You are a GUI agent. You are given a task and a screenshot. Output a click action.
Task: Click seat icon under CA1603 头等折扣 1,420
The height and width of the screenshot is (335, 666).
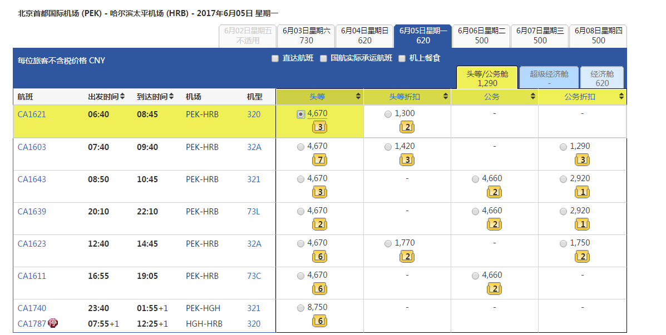(407, 160)
